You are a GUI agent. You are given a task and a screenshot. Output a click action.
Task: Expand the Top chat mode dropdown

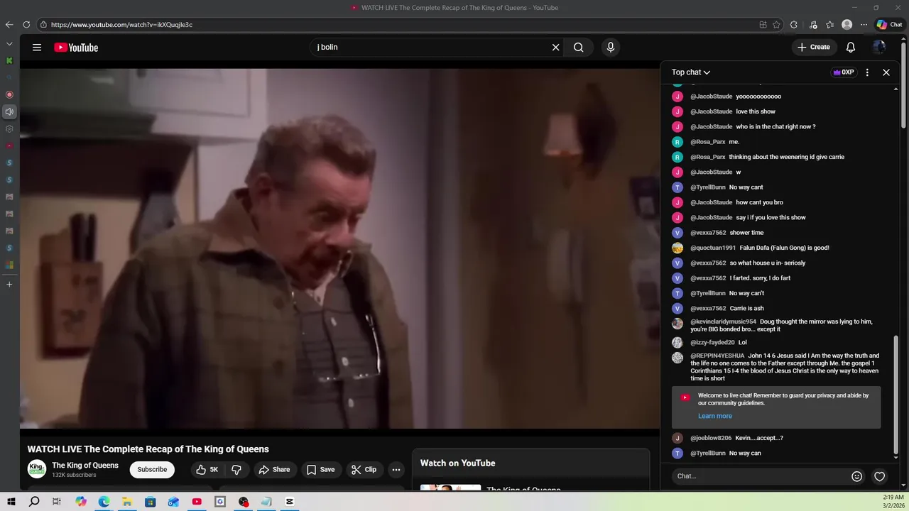click(x=691, y=72)
